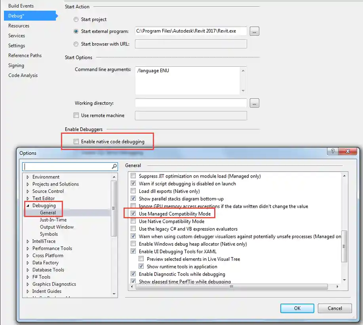Select the "Start project" radio button
Viewport: 363px width, 325px height.
click(76, 19)
